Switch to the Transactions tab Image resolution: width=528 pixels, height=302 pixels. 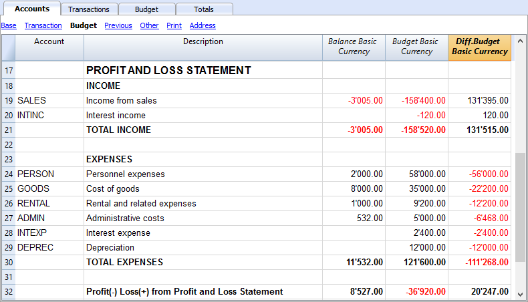click(x=90, y=9)
